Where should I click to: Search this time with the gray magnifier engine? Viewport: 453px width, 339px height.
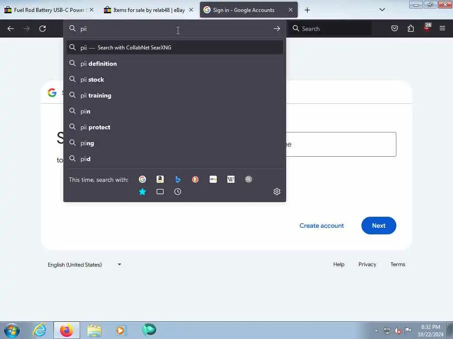tap(249, 179)
